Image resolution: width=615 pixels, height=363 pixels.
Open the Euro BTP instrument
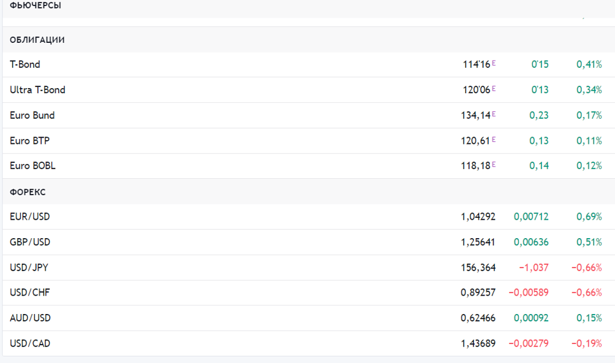pos(29,141)
